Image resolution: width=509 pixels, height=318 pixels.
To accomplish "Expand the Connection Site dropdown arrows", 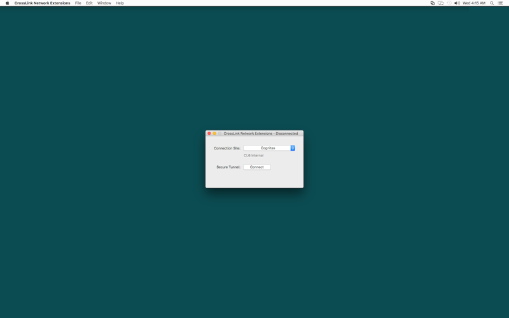I will 293,148.
